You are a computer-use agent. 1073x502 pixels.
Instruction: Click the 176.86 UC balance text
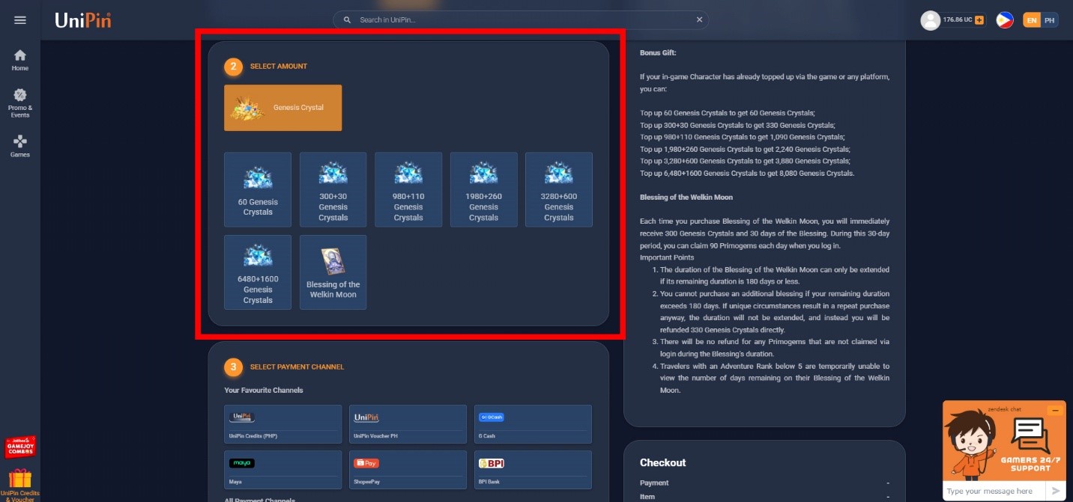[958, 20]
